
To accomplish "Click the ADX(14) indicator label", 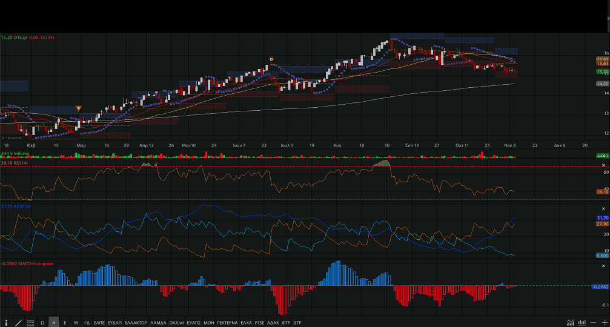I will click(16, 206).
